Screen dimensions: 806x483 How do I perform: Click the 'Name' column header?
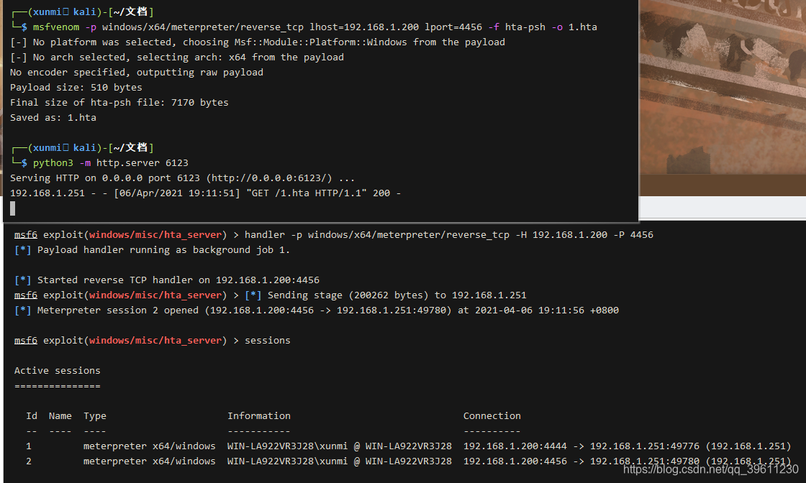pyautogui.click(x=60, y=416)
